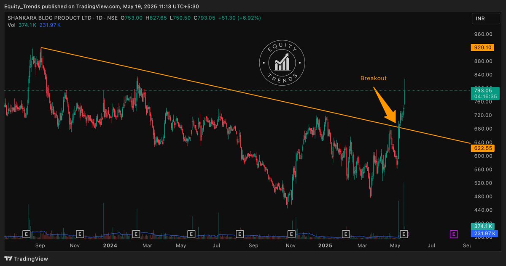
Task: Click the 920.10 orange price label
Action: [483, 48]
